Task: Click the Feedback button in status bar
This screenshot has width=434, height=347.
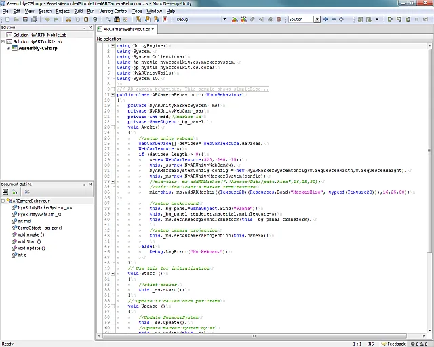Action: (393, 344)
